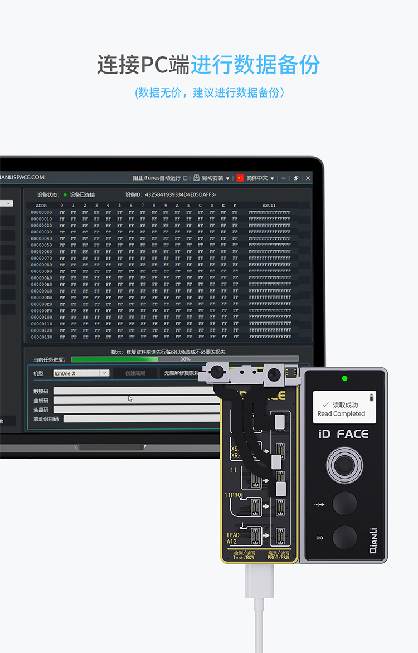Click the Chinese flag language icon

click(240, 178)
